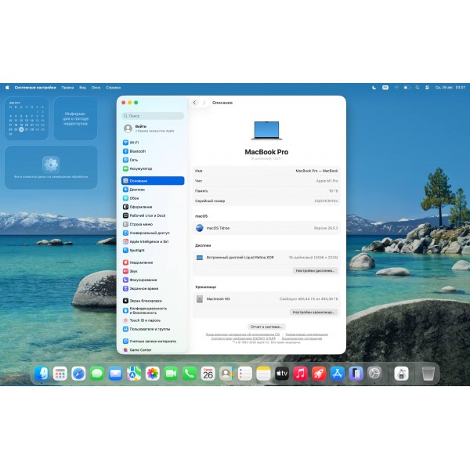Open Аккумулятор settings in the sidebar
The height and width of the screenshot is (470, 470).
click(x=153, y=168)
